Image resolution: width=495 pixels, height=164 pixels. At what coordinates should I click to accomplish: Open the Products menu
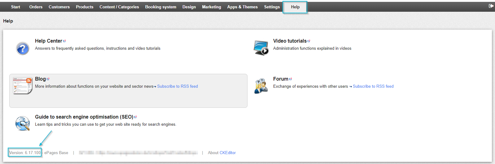click(x=85, y=7)
